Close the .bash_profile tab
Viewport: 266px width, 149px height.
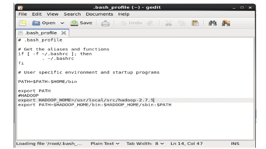point(63,33)
